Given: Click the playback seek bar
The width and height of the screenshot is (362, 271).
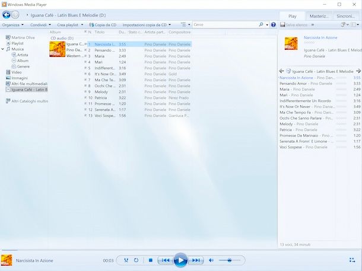Looking at the screenshot, I should pyautogui.click(x=181, y=250).
